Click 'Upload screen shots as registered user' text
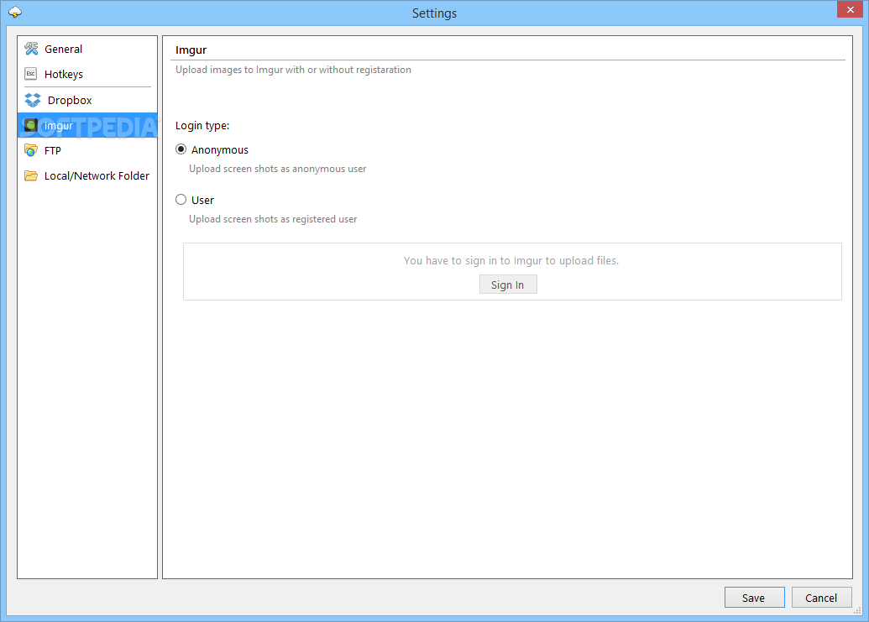 [273, 219]
